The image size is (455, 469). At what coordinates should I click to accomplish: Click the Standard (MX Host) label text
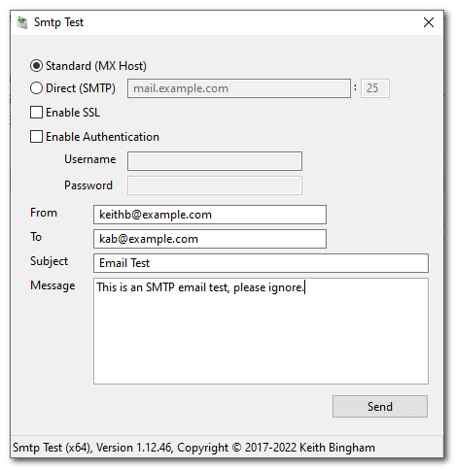point(96,66)
